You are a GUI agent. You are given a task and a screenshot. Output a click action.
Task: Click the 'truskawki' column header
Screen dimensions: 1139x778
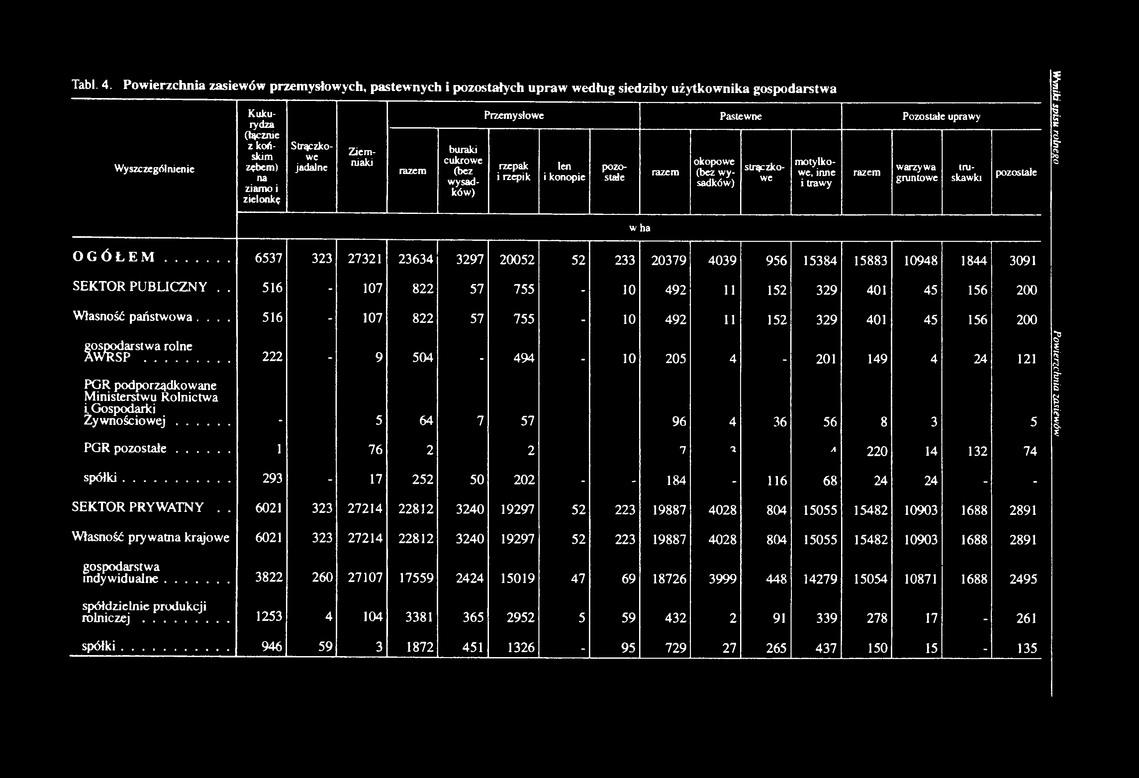pos(967,173)
